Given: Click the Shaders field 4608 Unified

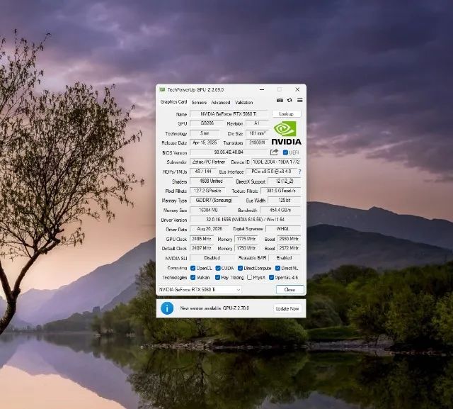Looking at the screenshot, I should [211, 181].
